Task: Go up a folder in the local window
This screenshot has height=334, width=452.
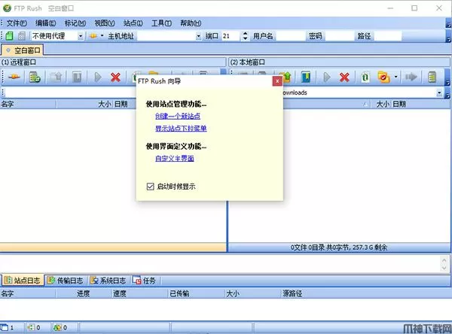Action: (x=287, y=77)
